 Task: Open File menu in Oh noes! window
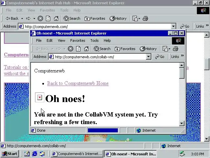pyautogui.click(x=39, y=40)
